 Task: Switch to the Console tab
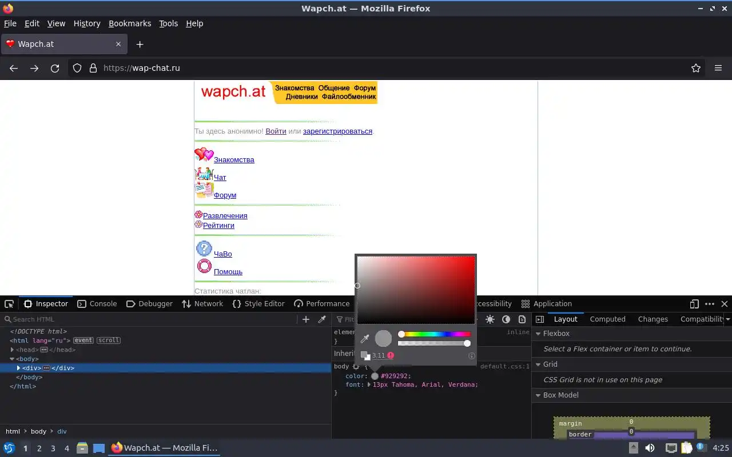pyautogui.click(x=97, y=304)
